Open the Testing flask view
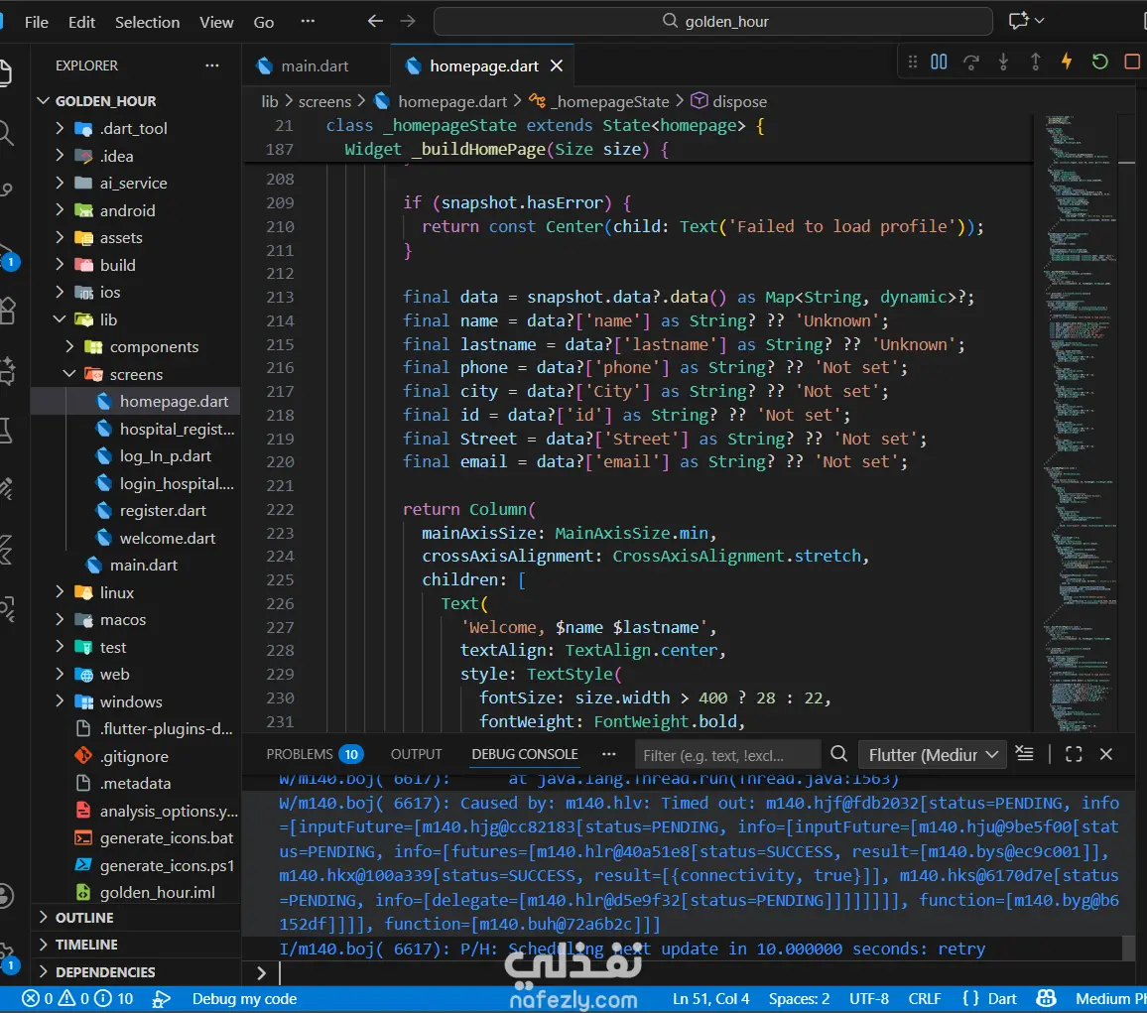The height and width of the screenshot is (1013, 1147). click(x=6, y=430)
